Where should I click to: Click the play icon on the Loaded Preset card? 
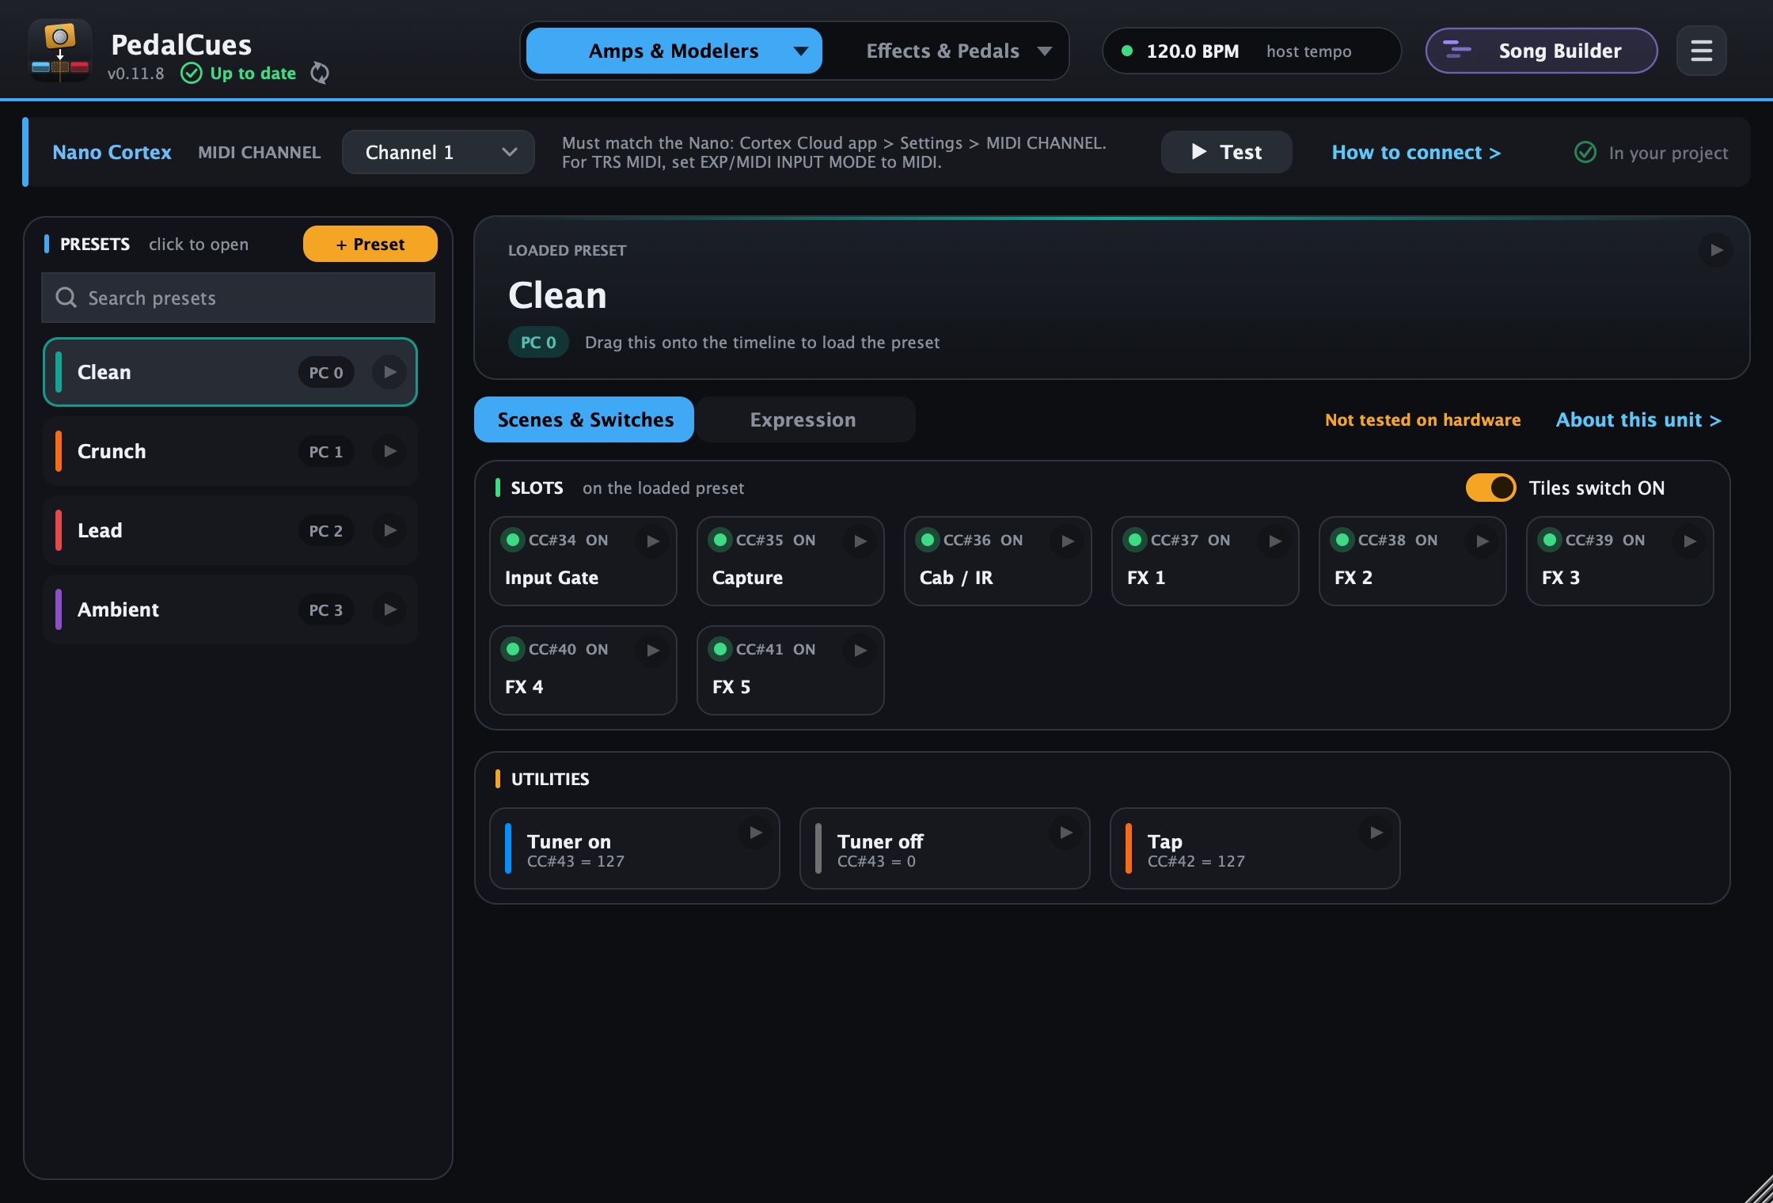point(1716,250)
